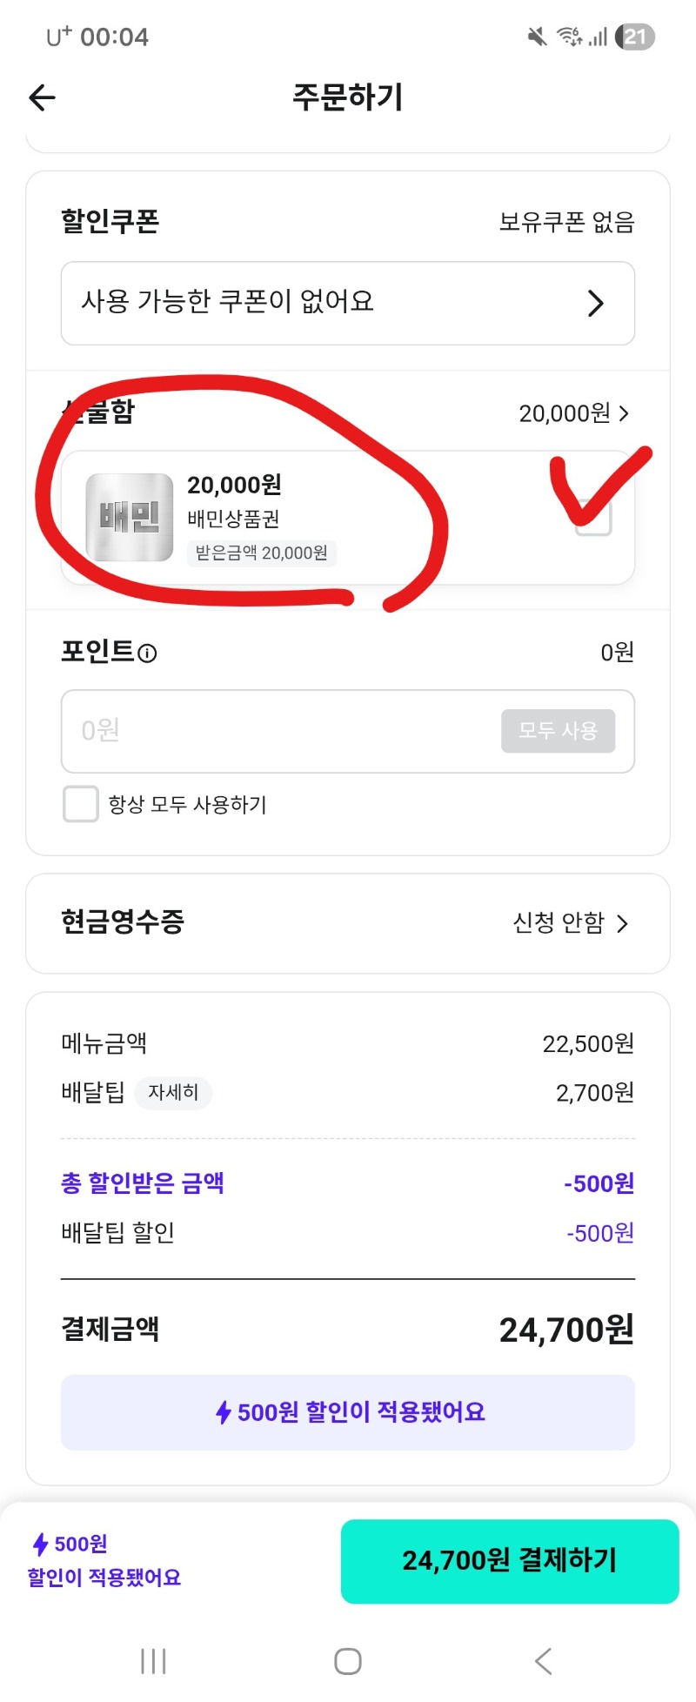Tap the 500원 할인이 적용됐어요 banner
The height and width of the screenshot is (1702, 696).
click(348, 1411)
